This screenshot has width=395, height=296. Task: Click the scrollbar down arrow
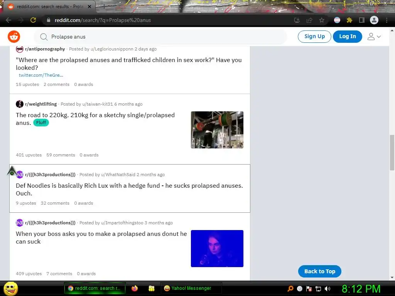pos(392,277)
